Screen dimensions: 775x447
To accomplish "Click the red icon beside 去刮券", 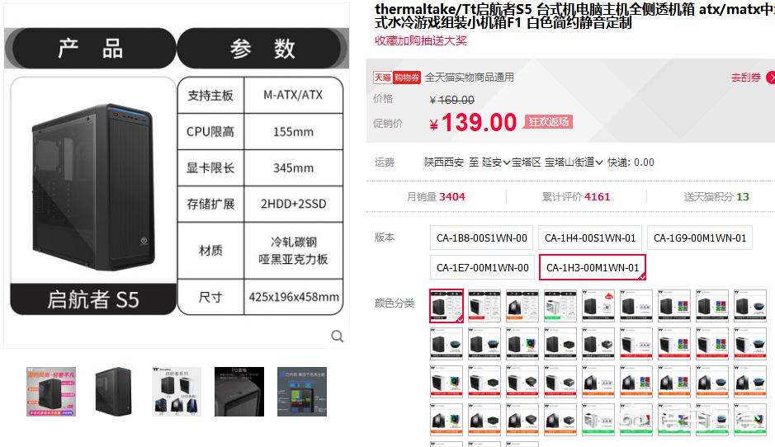I will [x=771, y=78].
